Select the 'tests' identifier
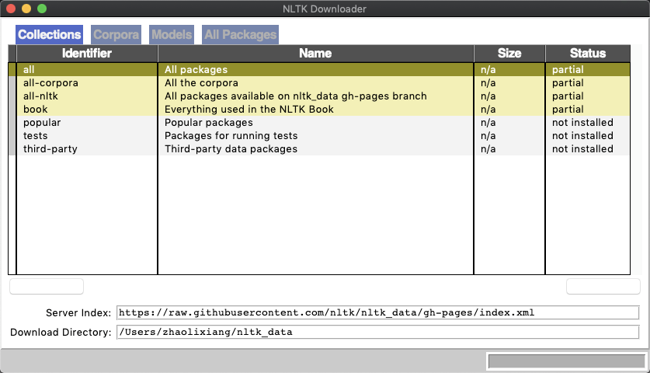This screenshot has height=373, width=650. click(x=35, y=136)
